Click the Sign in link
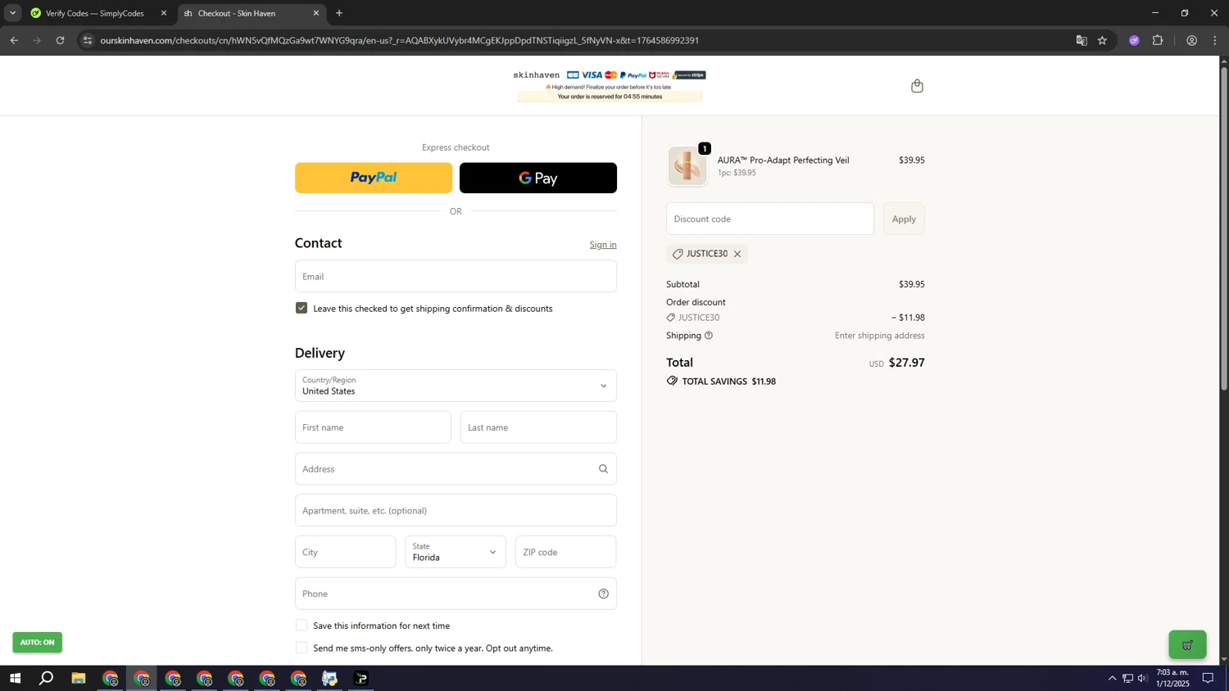1229x691 pixels. [x=603, y=245]
